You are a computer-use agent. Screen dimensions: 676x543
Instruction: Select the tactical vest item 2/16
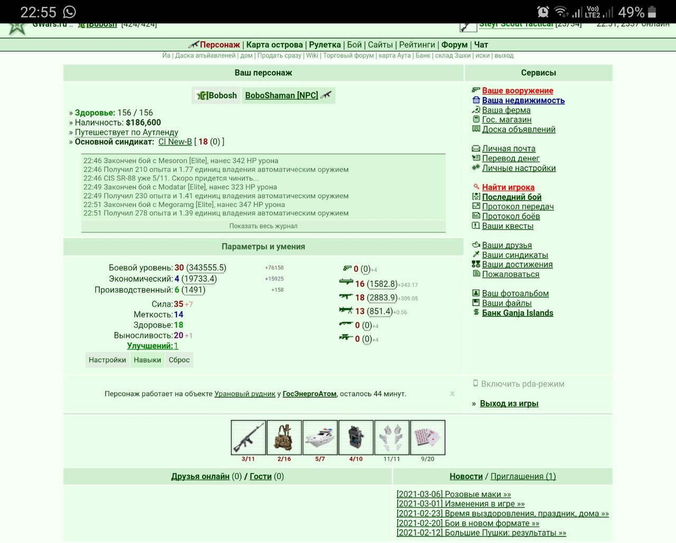(284, 437)
